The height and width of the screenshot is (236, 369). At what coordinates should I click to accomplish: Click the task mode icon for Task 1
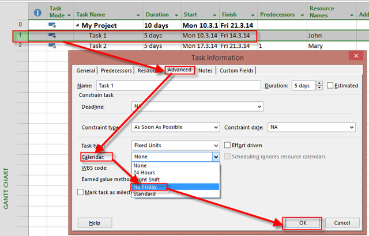[52, 36]
